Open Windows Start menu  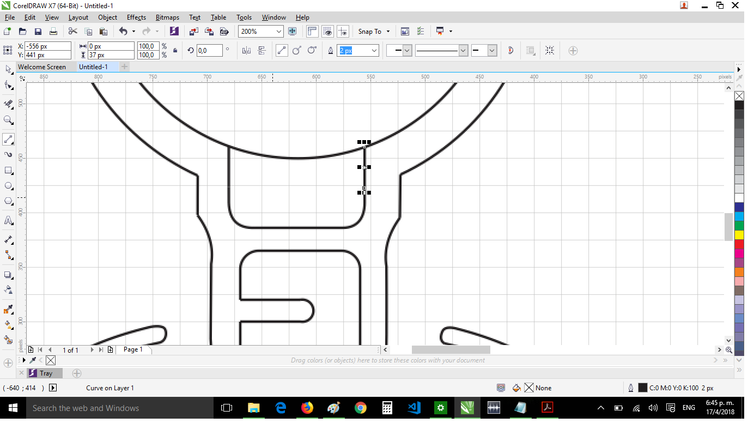(x=12, y=408)
